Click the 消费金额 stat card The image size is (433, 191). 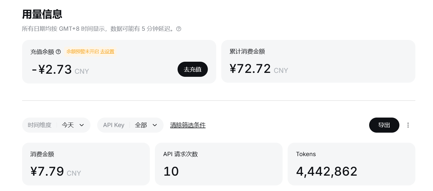pyautogui.click(x=86, y=164)
